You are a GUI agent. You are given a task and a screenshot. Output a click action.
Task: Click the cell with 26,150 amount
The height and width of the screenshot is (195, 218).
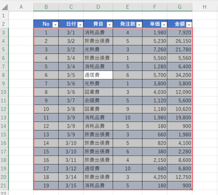pyautogui.click(x=179, y=41)
